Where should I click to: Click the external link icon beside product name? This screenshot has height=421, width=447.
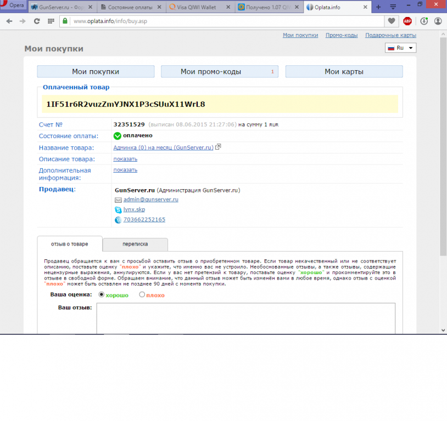coord(219,147)
